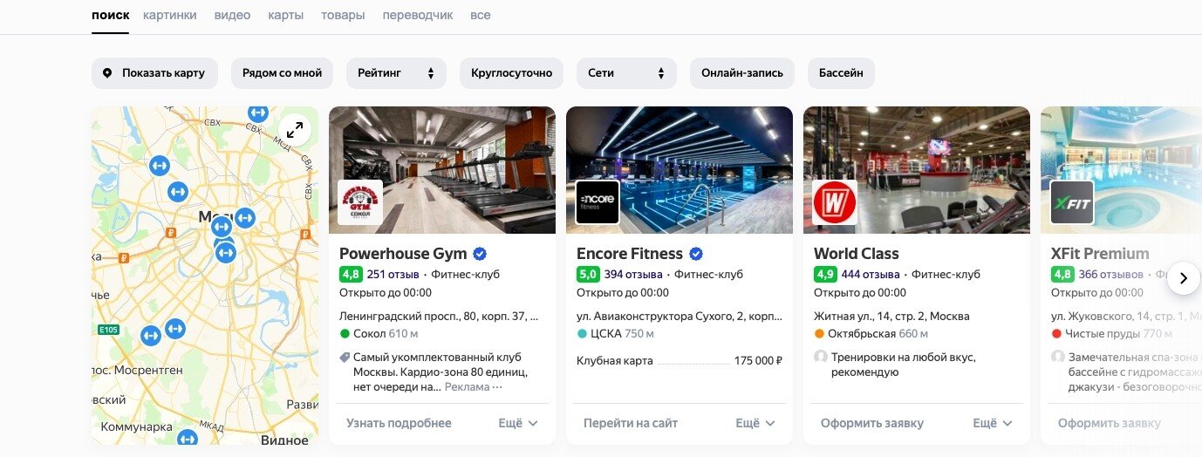
Task: Toggle the Бассейн filter chip
Action: point(841,73)
